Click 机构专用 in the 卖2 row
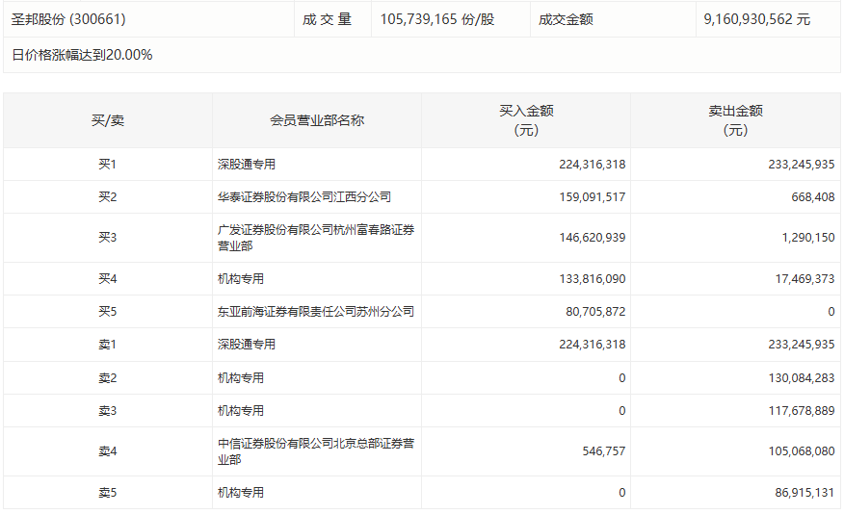The width and height of the screenshot is (844, 514). click(x=241, y=378)
